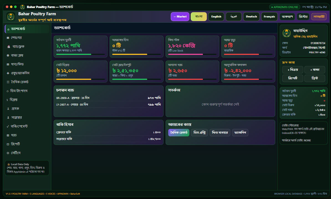The image size is (331, 199).
Task: Click the রিপোর্ট sidebar icon
Action: 8,144
